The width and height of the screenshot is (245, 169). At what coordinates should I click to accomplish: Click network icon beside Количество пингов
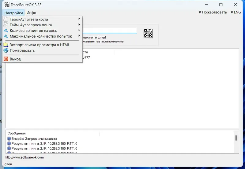tap(6, 31)
